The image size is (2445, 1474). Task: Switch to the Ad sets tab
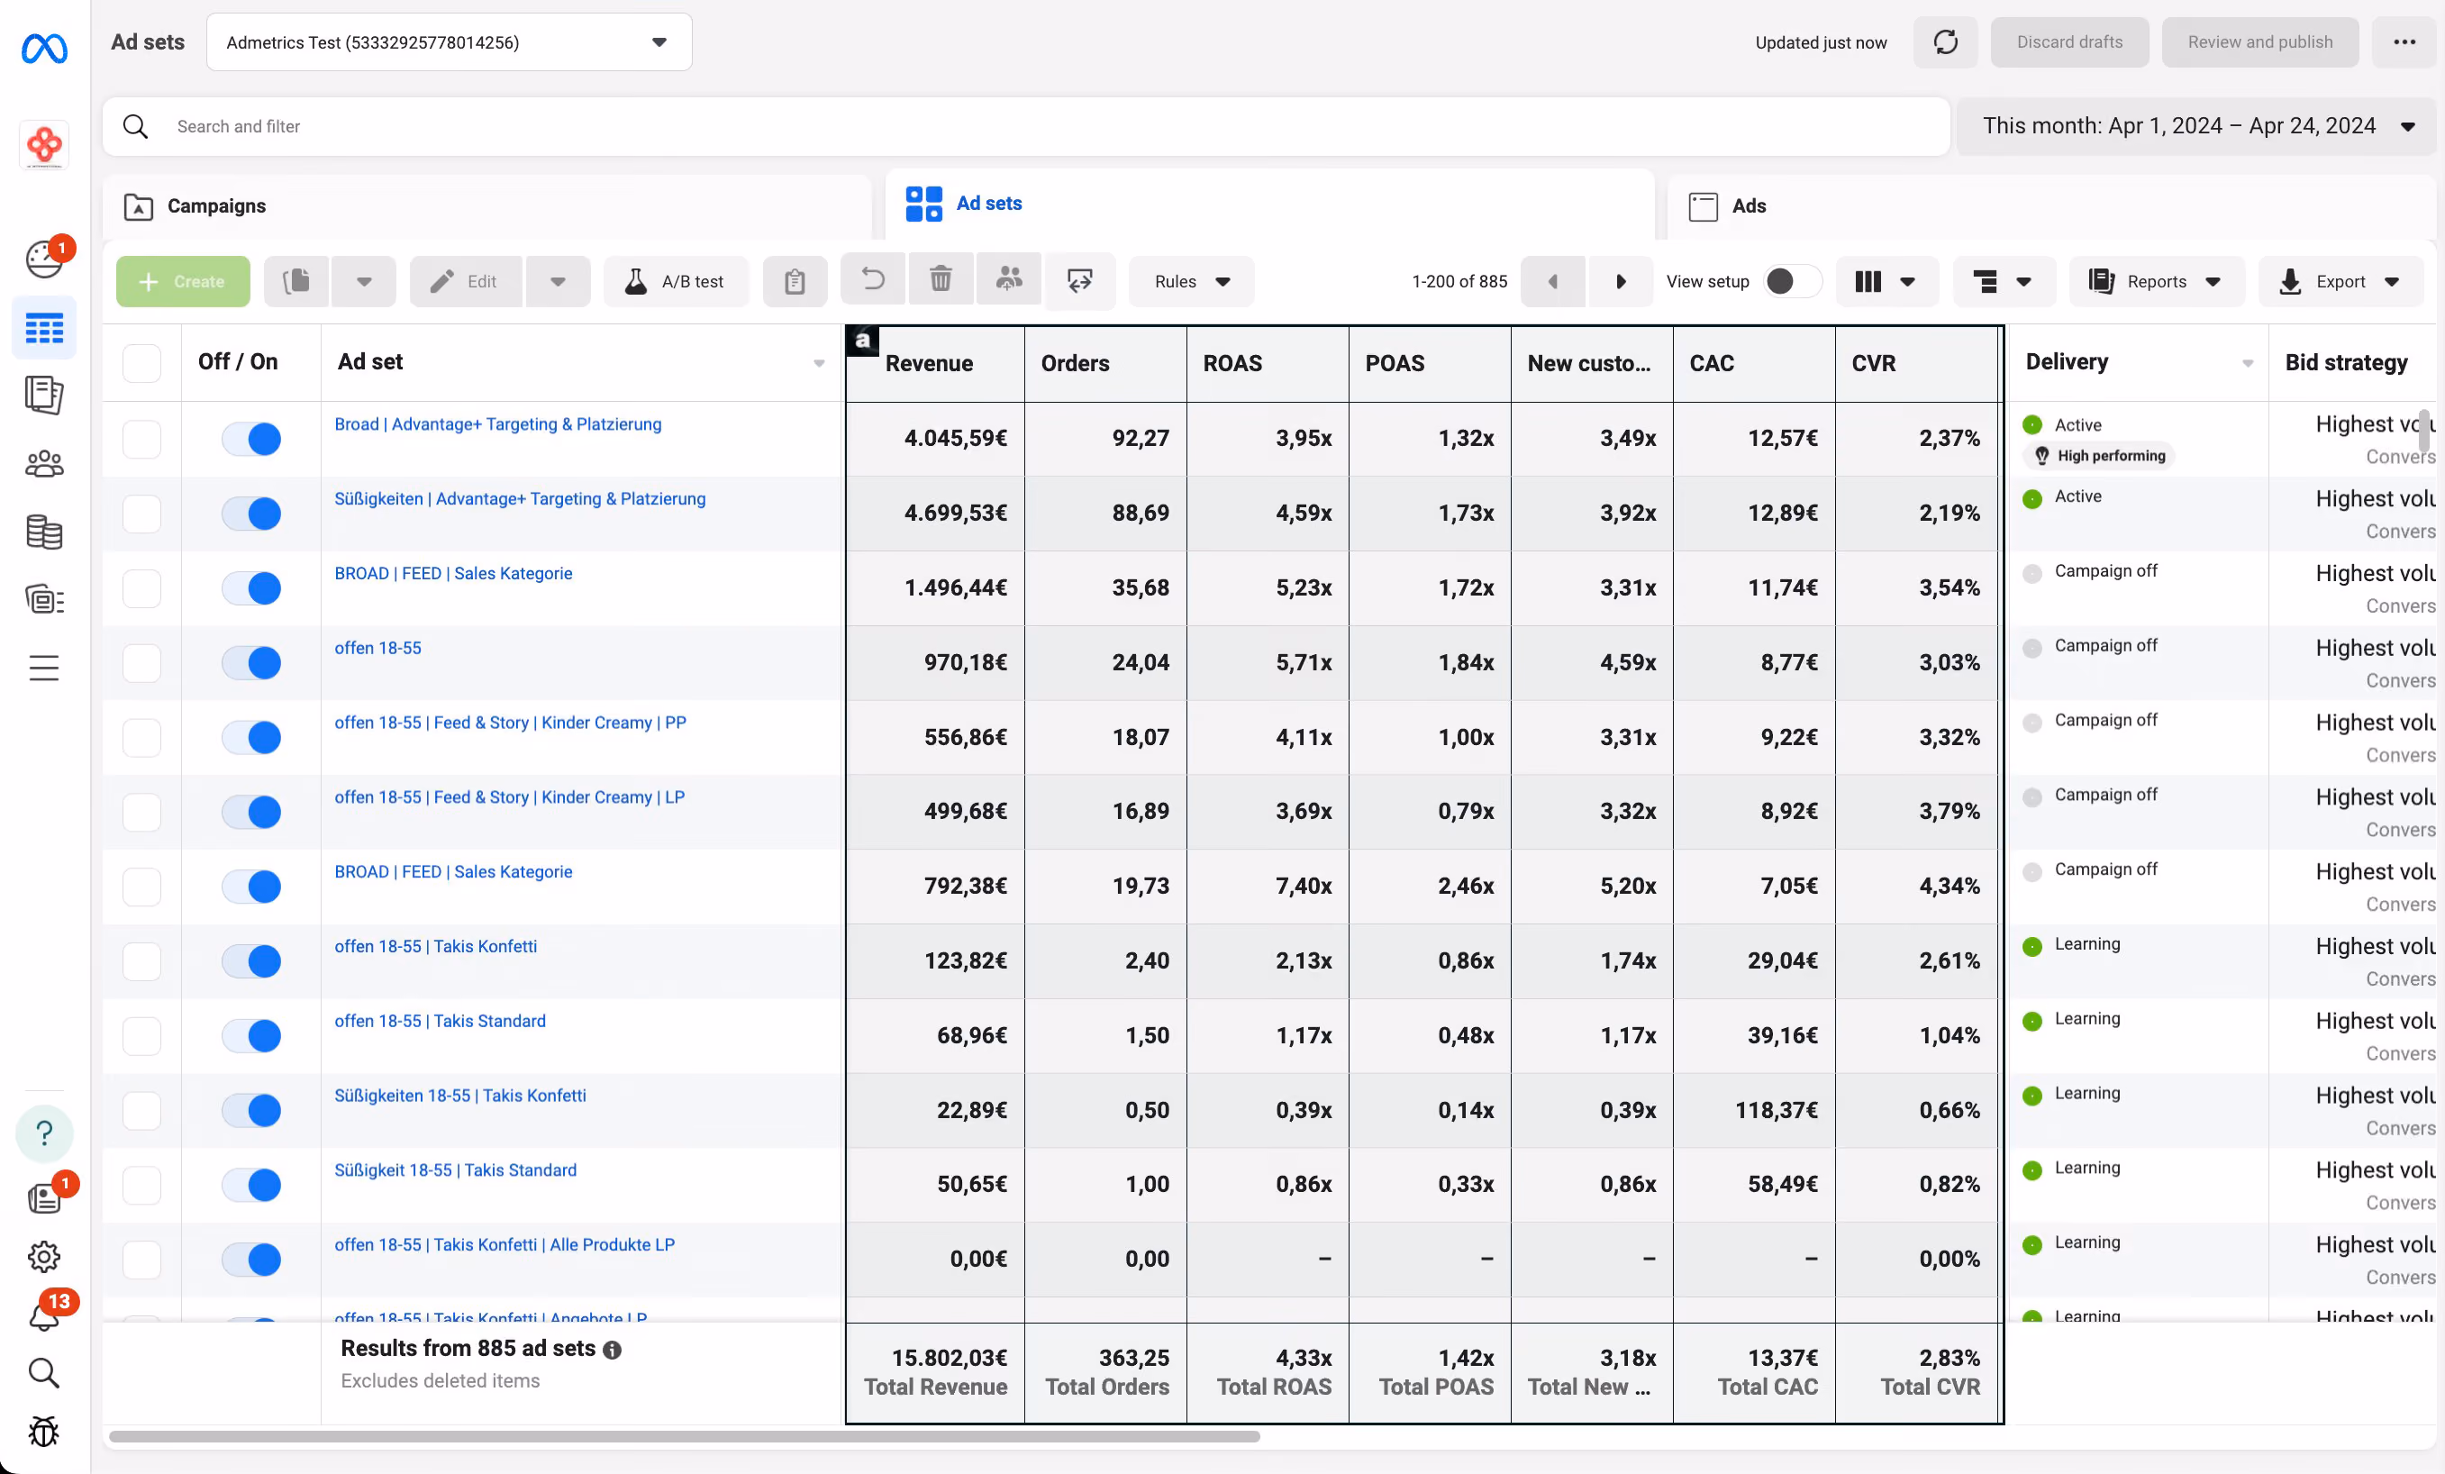(x=1269, y=204)
